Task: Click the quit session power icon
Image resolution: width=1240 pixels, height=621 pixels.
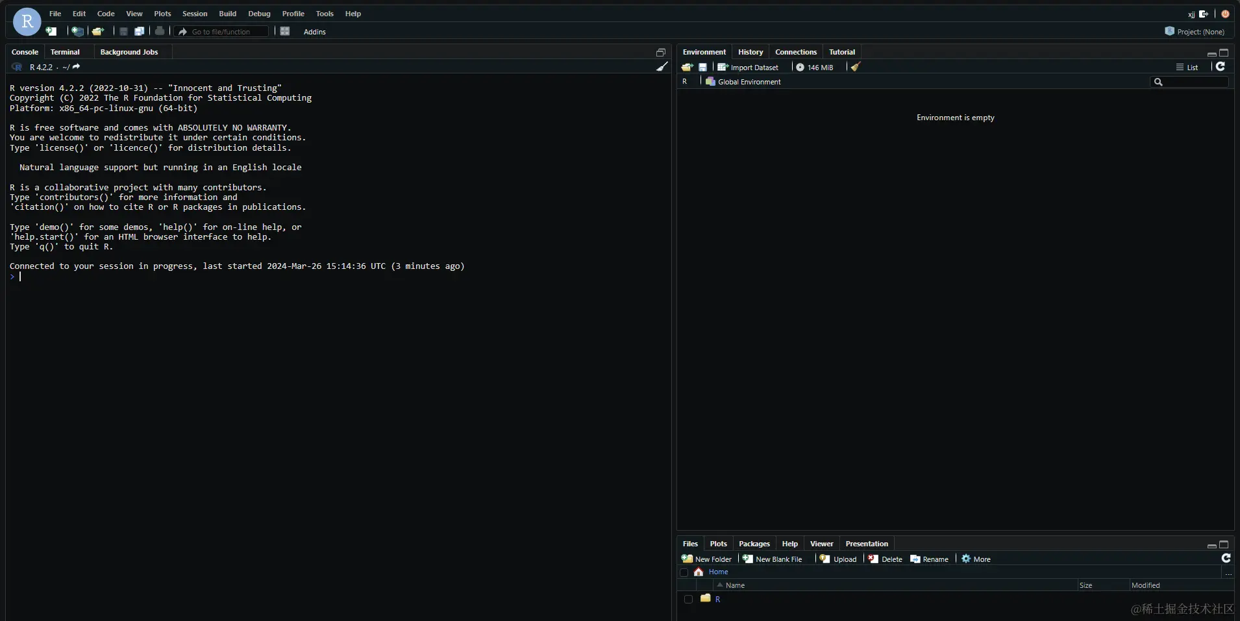Action: pos(1225,14)
